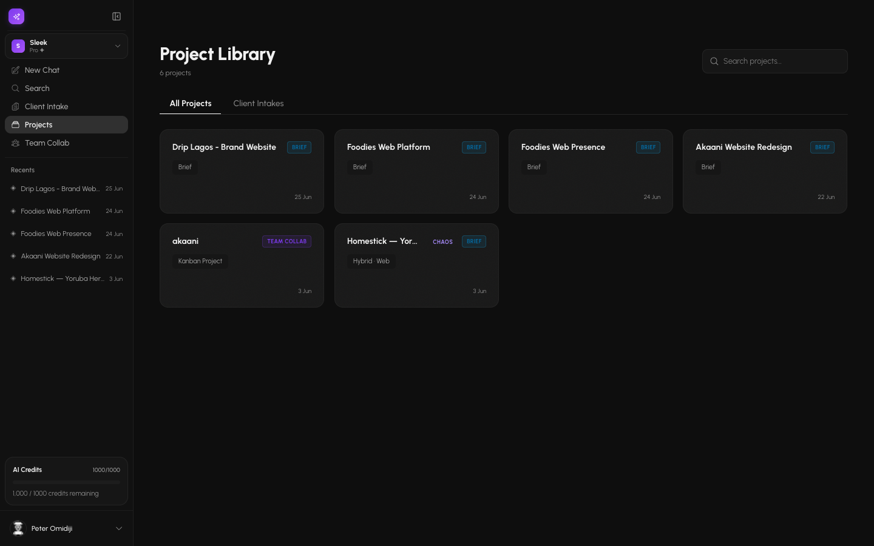Open the Homestick — Yor... project card
Image resolution: width=874 pixels, height=546 pixels.
[416, 265]
